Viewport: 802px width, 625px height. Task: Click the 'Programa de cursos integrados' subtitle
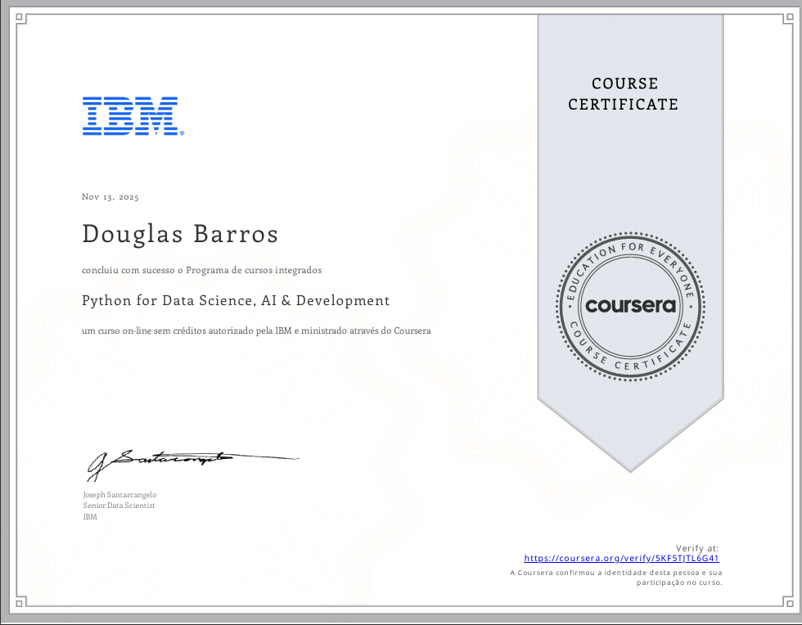(x=201, y=270)
